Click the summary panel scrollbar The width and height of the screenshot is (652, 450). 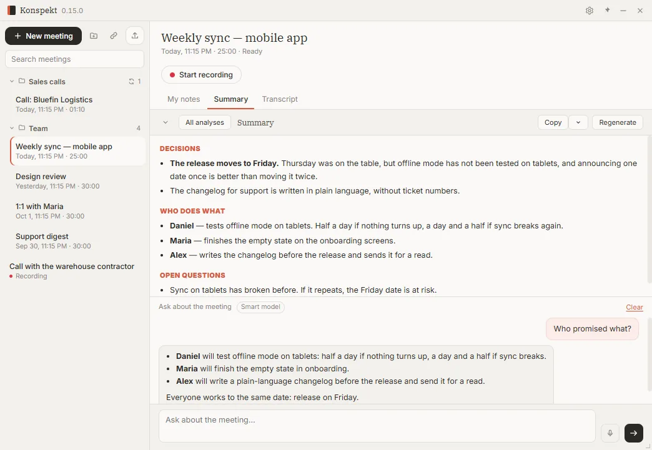coord(650,210)
